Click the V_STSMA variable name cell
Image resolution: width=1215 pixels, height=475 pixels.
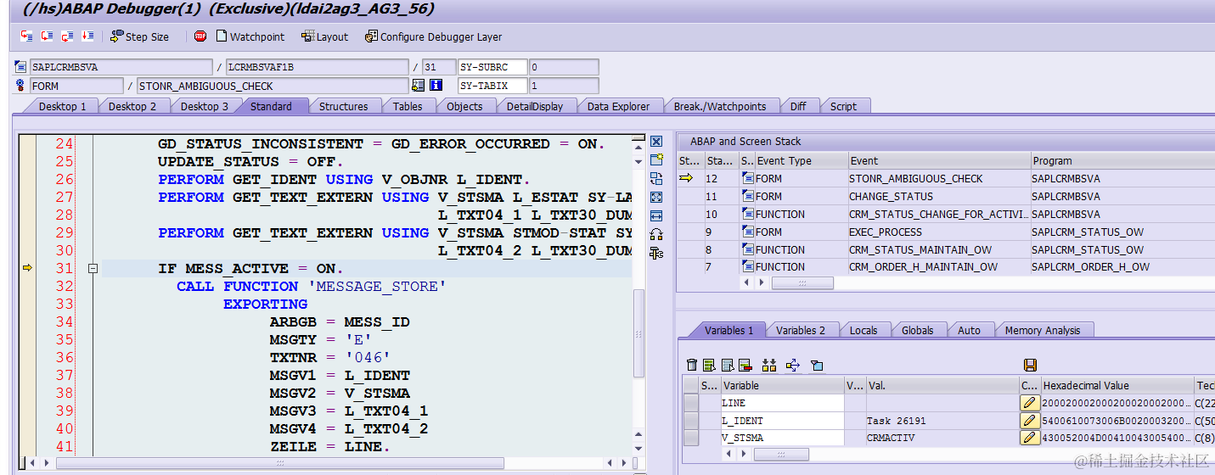[x=782, y=438]
